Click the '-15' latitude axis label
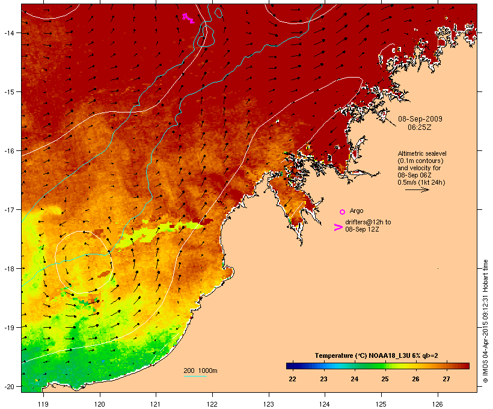The height and width of the screenshot is (409, 493). point(8,91)
